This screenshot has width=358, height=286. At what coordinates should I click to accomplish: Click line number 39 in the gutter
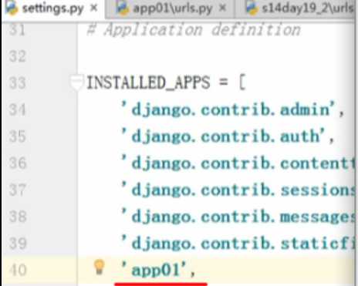17,244
